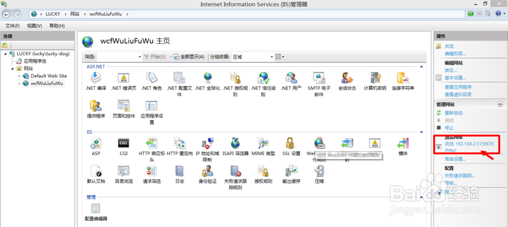Image resolution: width=508 pixels, height=227 pixels.
Task: Open the CGI feature icon
Action: pyautogui.click(x=123, y=143)
